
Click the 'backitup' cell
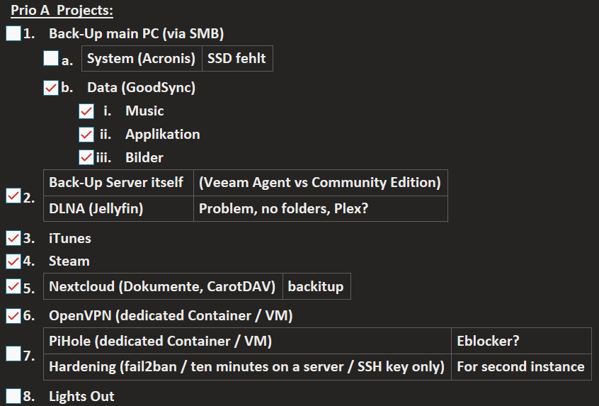point(316,286)
